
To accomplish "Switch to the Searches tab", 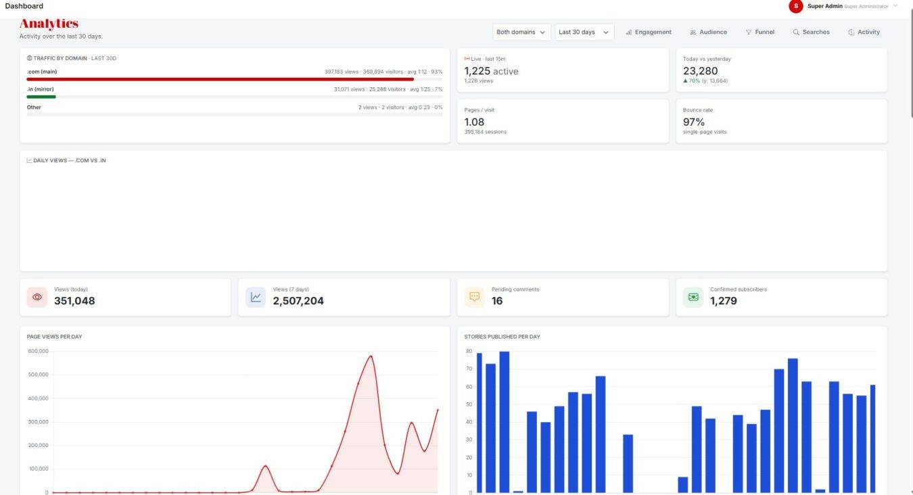I will pos(811,32).
